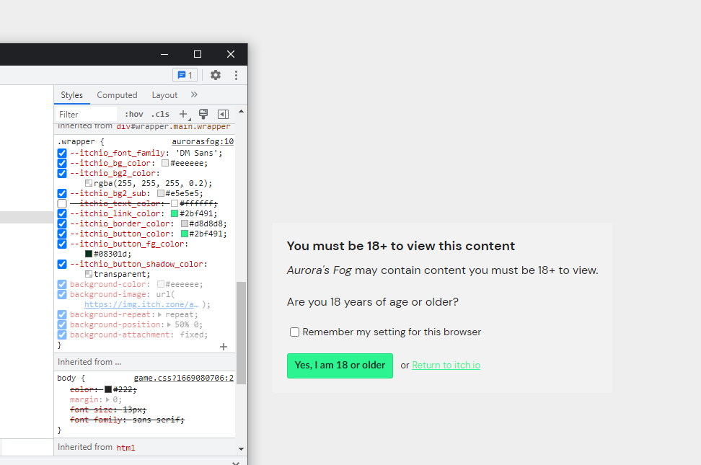Enable the struck-out --itchio_text_color property
Image resolution: width=701 pixels, height=465 pixels.
(62, 203)
